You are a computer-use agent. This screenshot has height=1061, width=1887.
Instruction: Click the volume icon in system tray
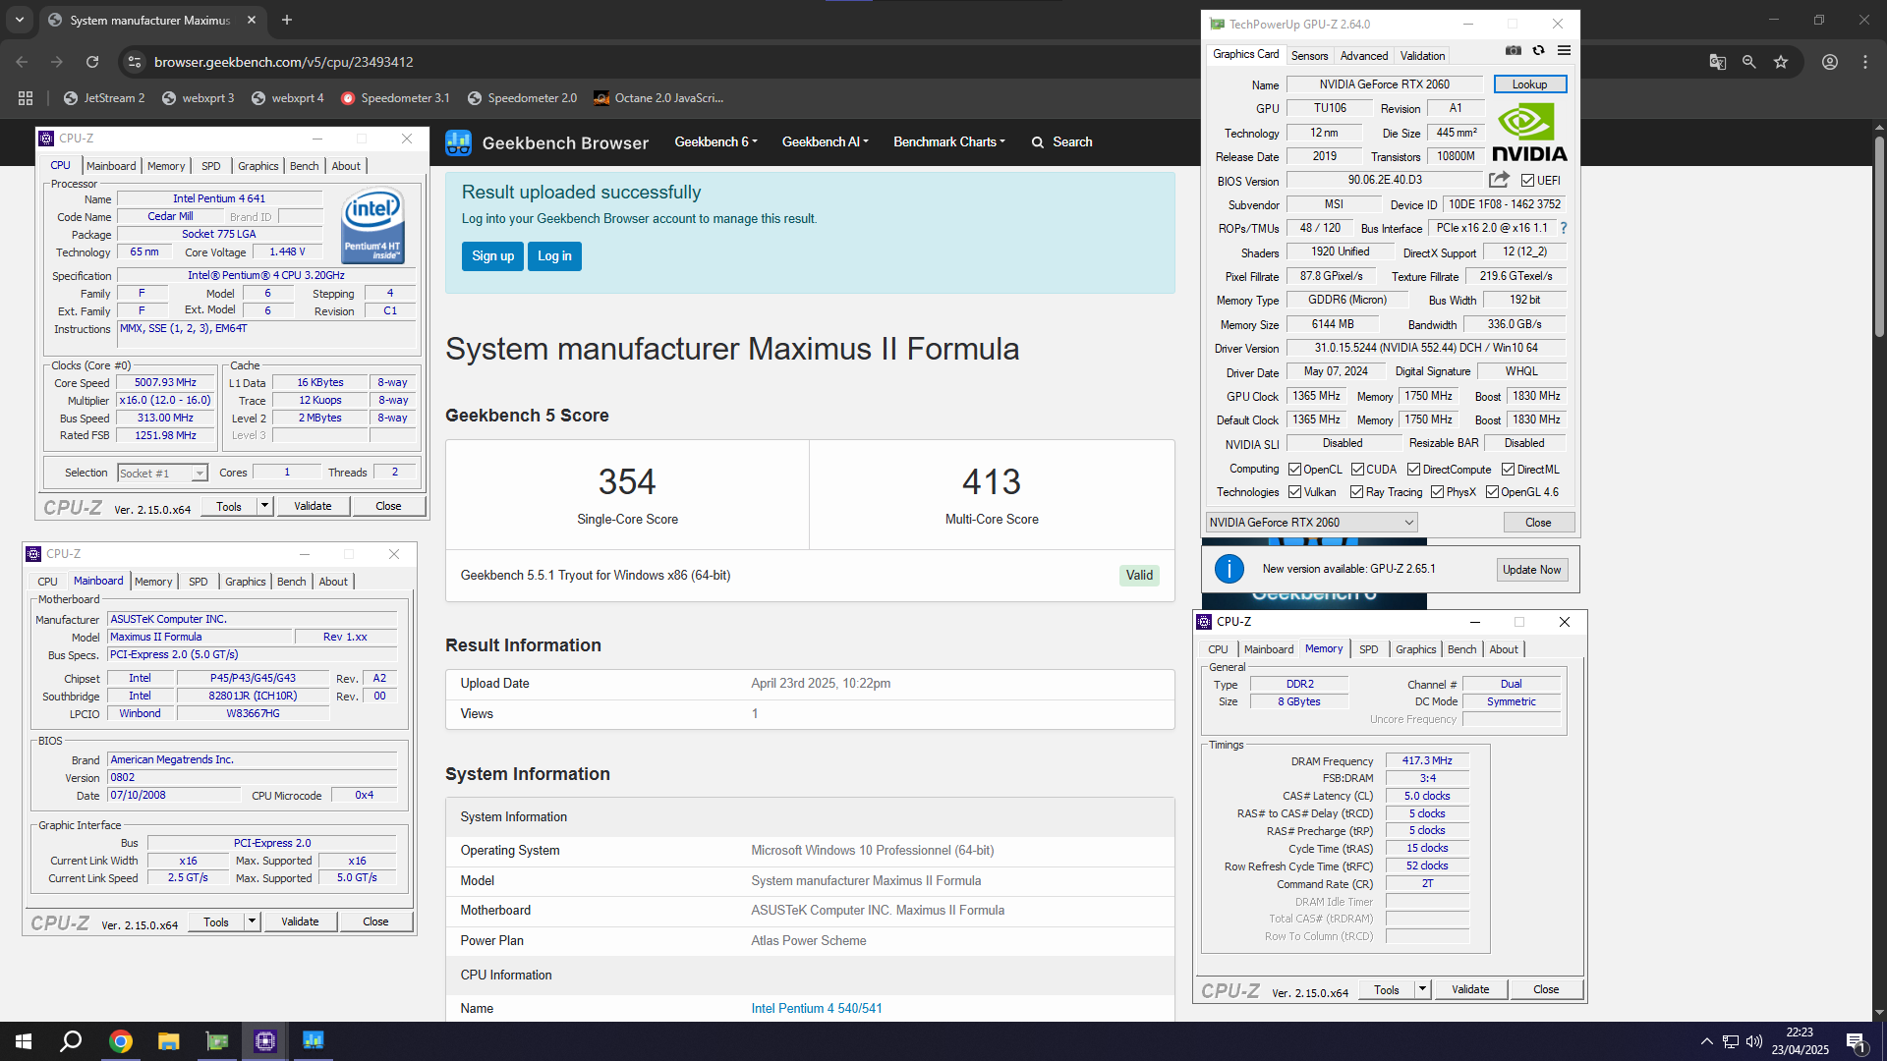pyautogui.click(x=1754, y=1041)
